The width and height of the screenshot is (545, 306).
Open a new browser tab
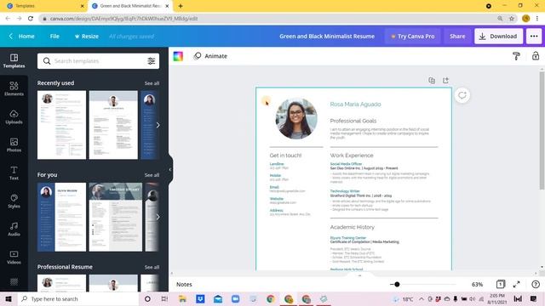tap(181, 6)
